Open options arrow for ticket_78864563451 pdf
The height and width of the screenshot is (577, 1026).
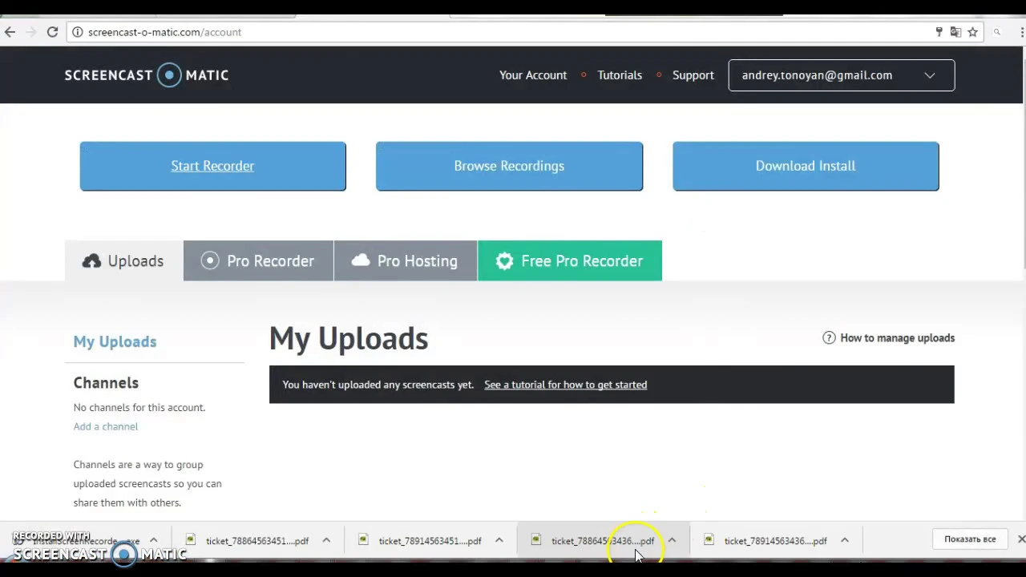tap(326, 540)
